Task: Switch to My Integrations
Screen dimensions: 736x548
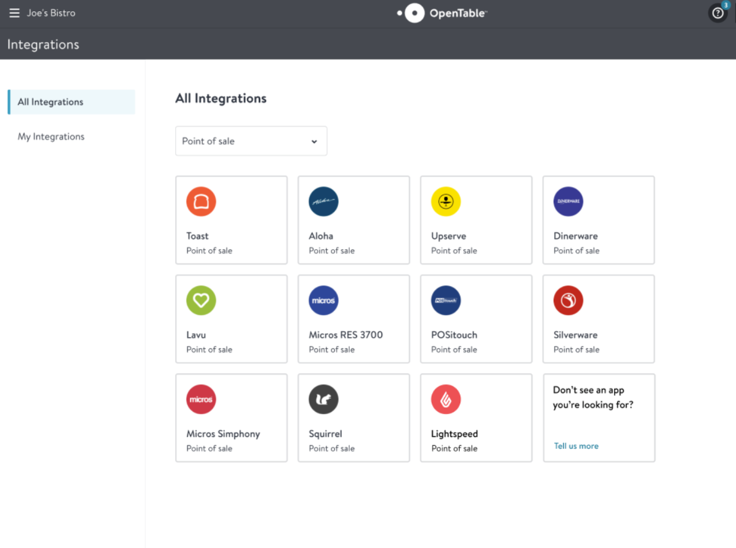Action: 51,136
